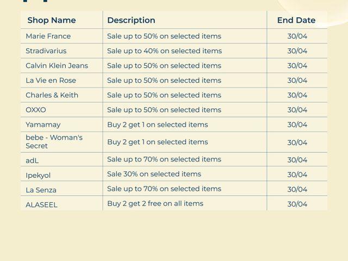
Task: Click the Shop Name column header
Action: (x=52, y=20)
